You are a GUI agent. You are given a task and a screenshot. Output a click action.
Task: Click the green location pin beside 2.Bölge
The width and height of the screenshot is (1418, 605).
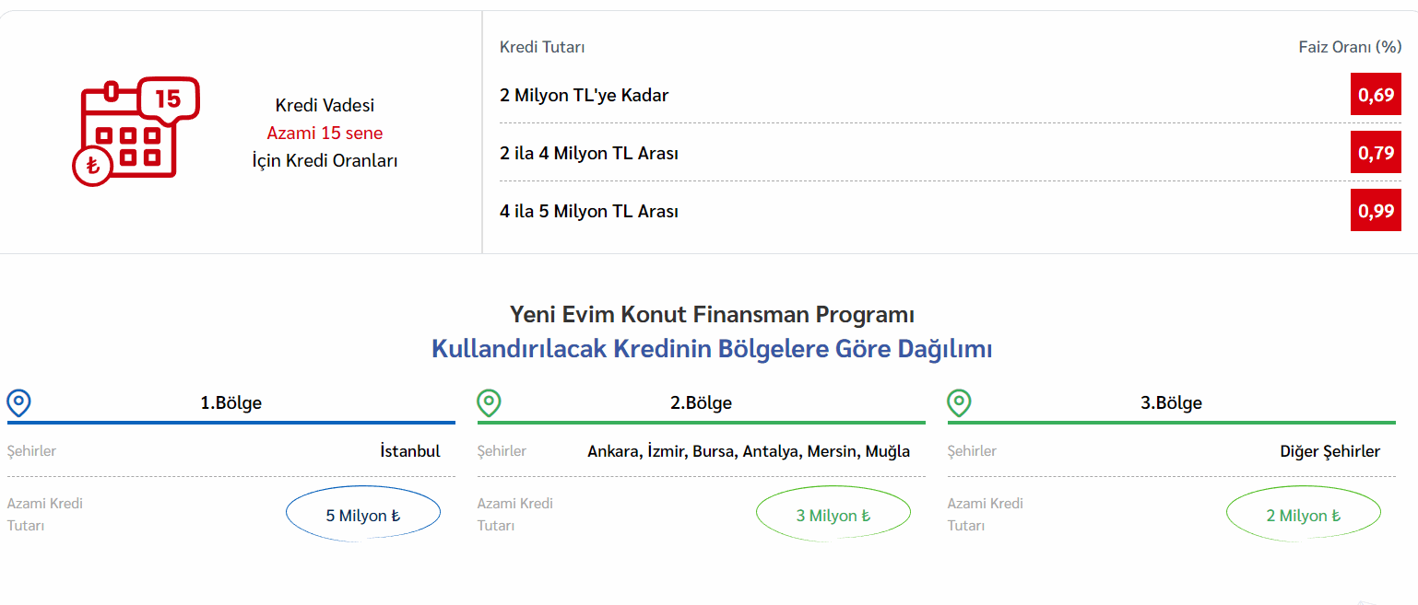click(489, 402)
